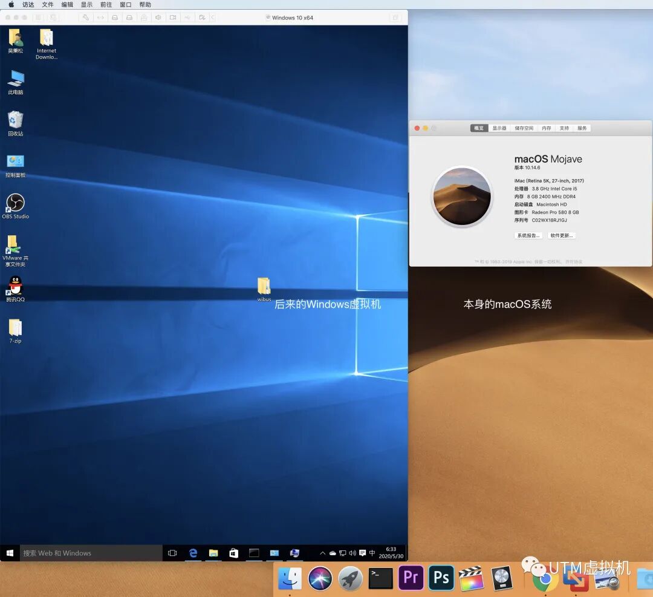Open 此电脑 (This PC) desktop icon

(15, 82)
